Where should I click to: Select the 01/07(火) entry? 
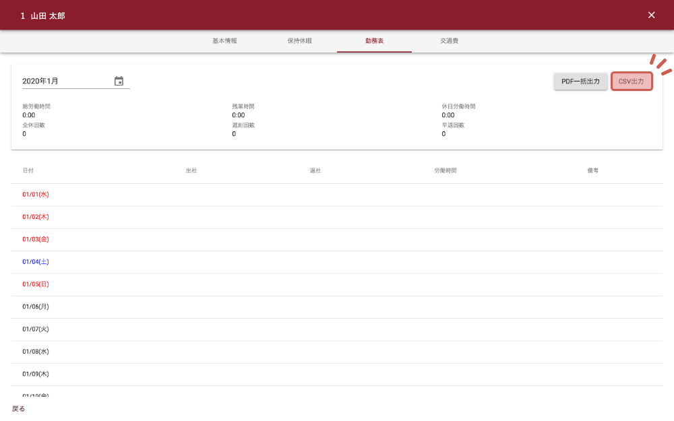click(36, 329)
